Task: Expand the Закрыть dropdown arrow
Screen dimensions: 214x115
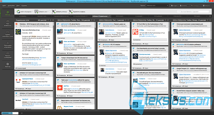Action: pos(211,5)
